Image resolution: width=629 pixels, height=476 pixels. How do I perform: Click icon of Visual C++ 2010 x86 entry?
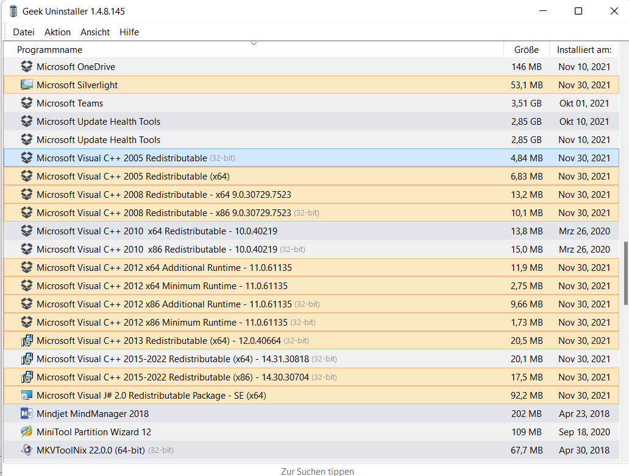click(26, 249)
